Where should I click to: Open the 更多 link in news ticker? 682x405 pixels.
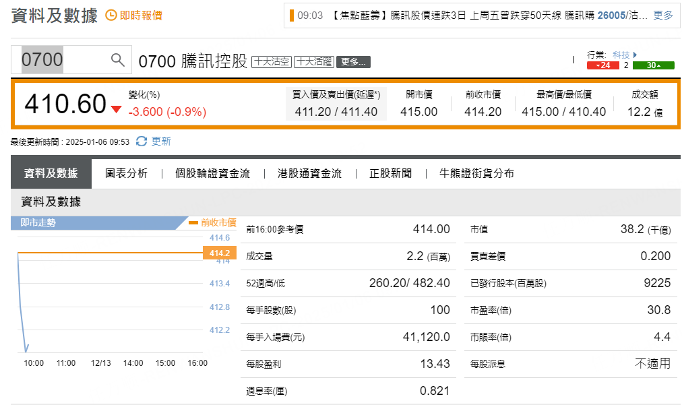(663, 15)
